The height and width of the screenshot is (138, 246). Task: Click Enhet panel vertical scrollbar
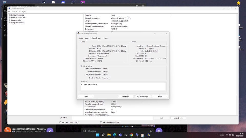click(128, 49)
